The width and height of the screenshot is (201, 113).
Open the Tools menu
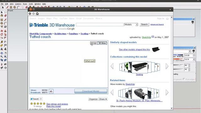(31, 4)
